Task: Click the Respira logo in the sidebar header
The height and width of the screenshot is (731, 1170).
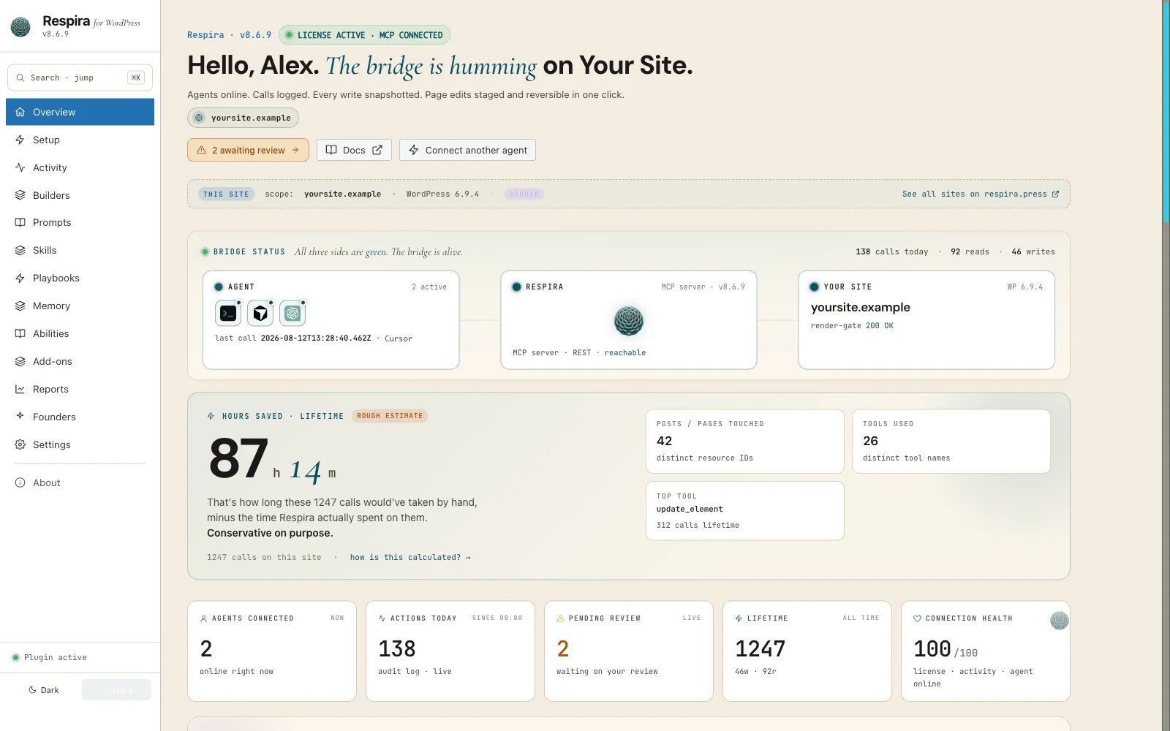Action: coord(20,27)
